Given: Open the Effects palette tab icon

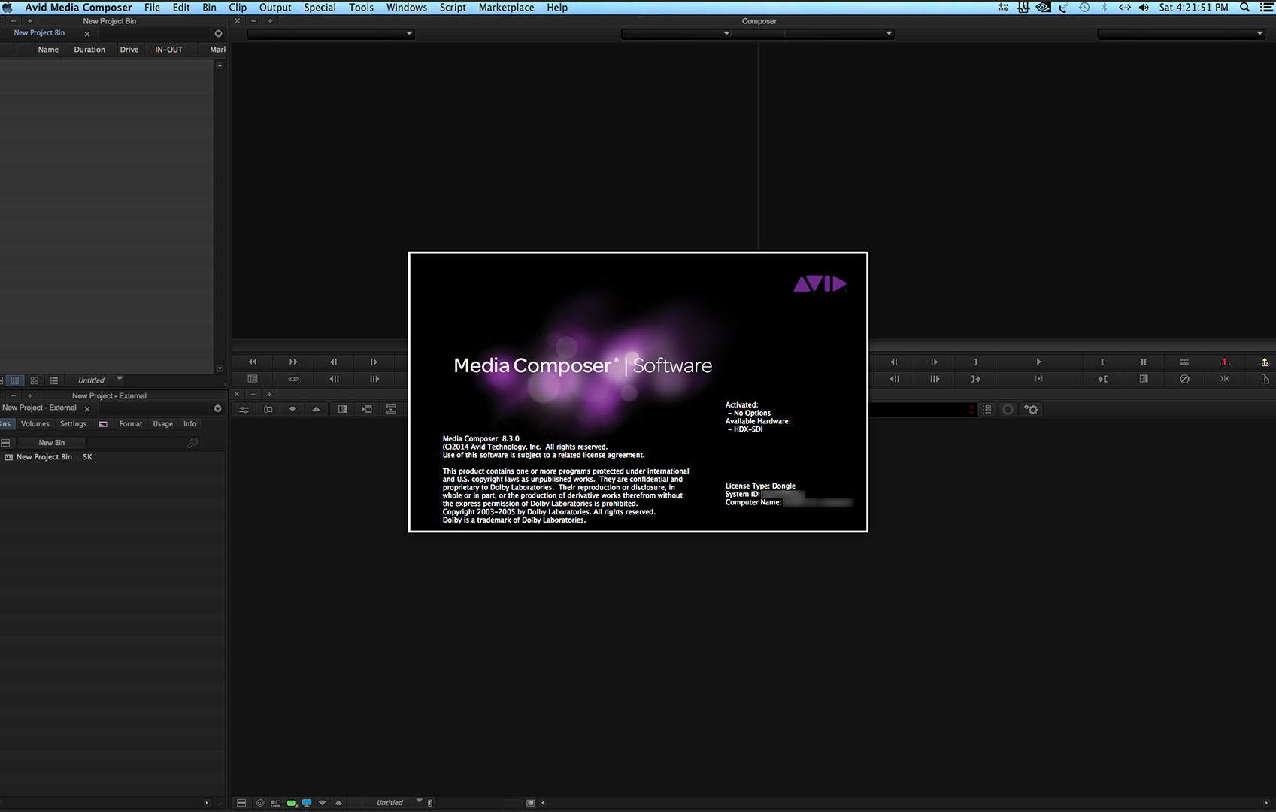Looking at the screenshot, I should (x=103, y=424).
